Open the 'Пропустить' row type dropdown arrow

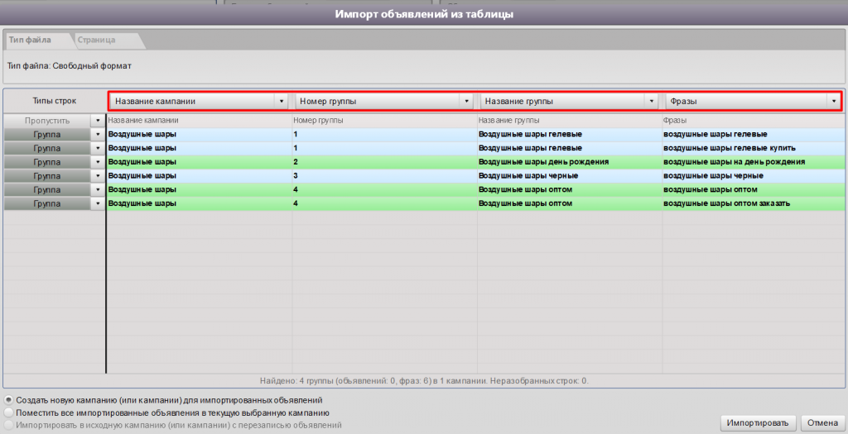click(x=98, y=121)
